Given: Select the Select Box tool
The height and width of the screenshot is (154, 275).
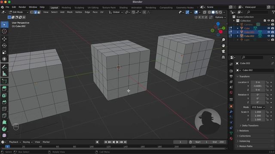Looking at the screenshot, I should click(4, 25).
